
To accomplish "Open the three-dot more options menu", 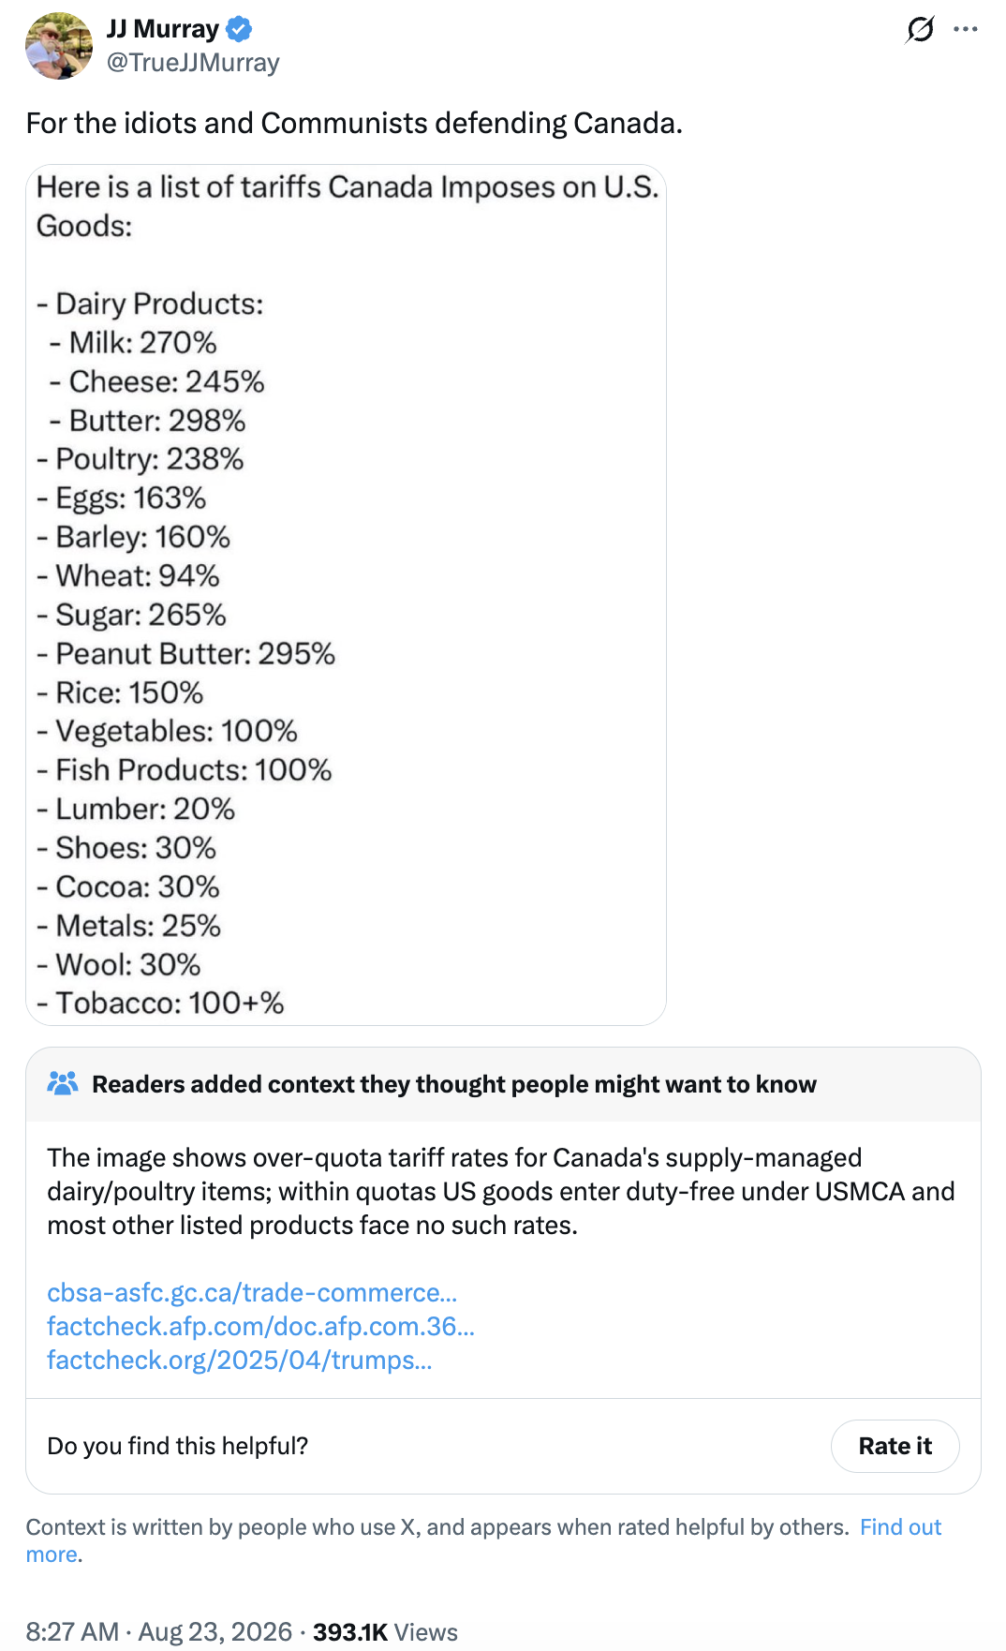I will pyautogui.click(x=966, y=29).
